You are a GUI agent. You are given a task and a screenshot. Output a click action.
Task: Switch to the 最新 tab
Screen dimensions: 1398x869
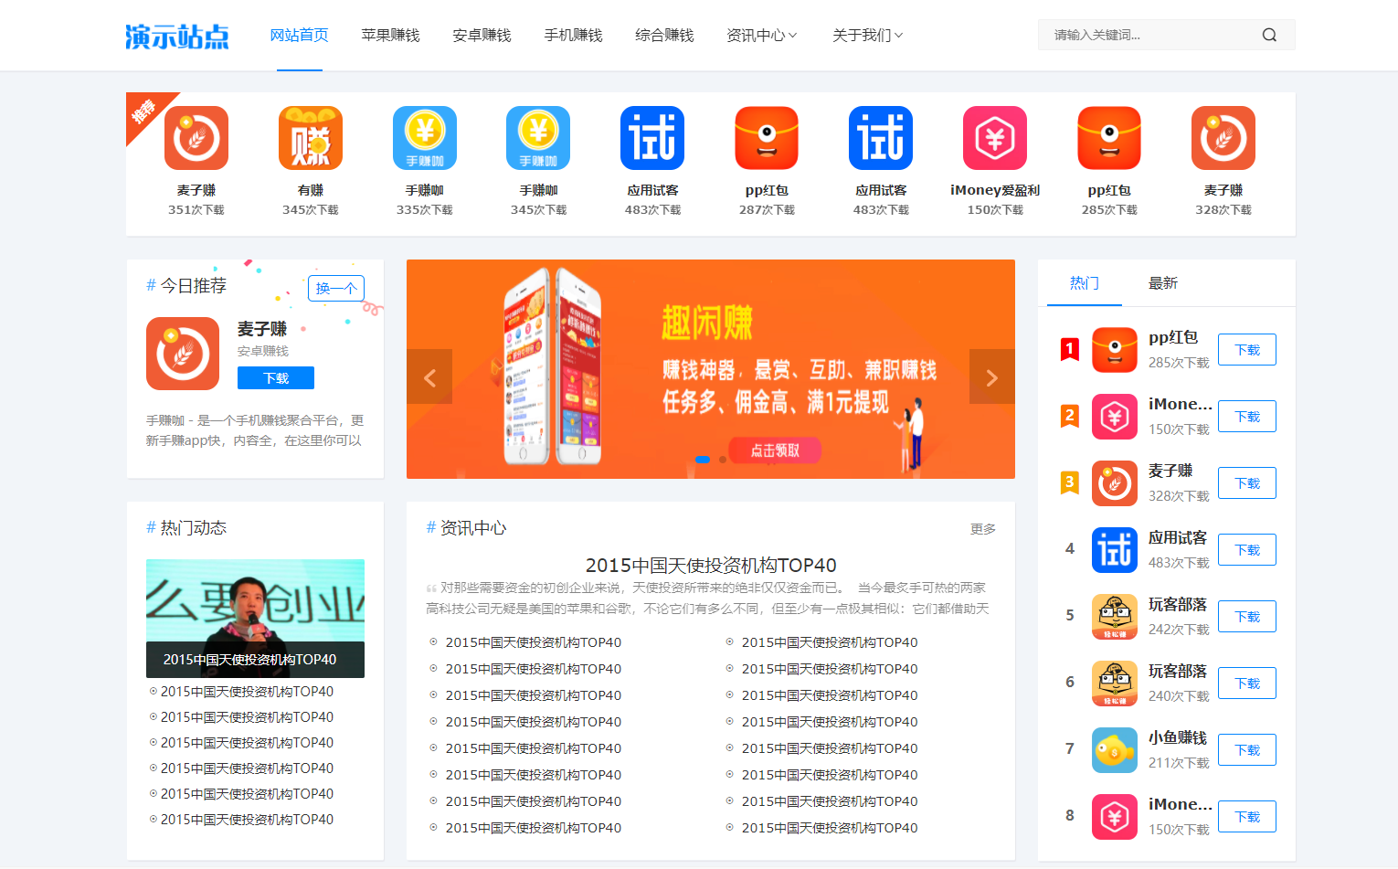coord(1161,282)
